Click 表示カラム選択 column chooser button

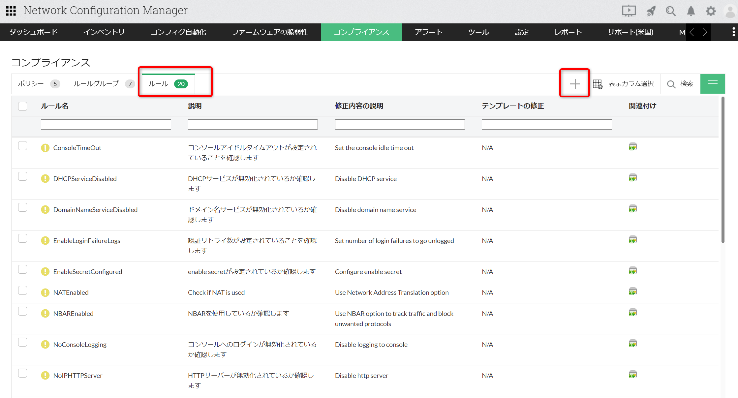tap(624, 84)
